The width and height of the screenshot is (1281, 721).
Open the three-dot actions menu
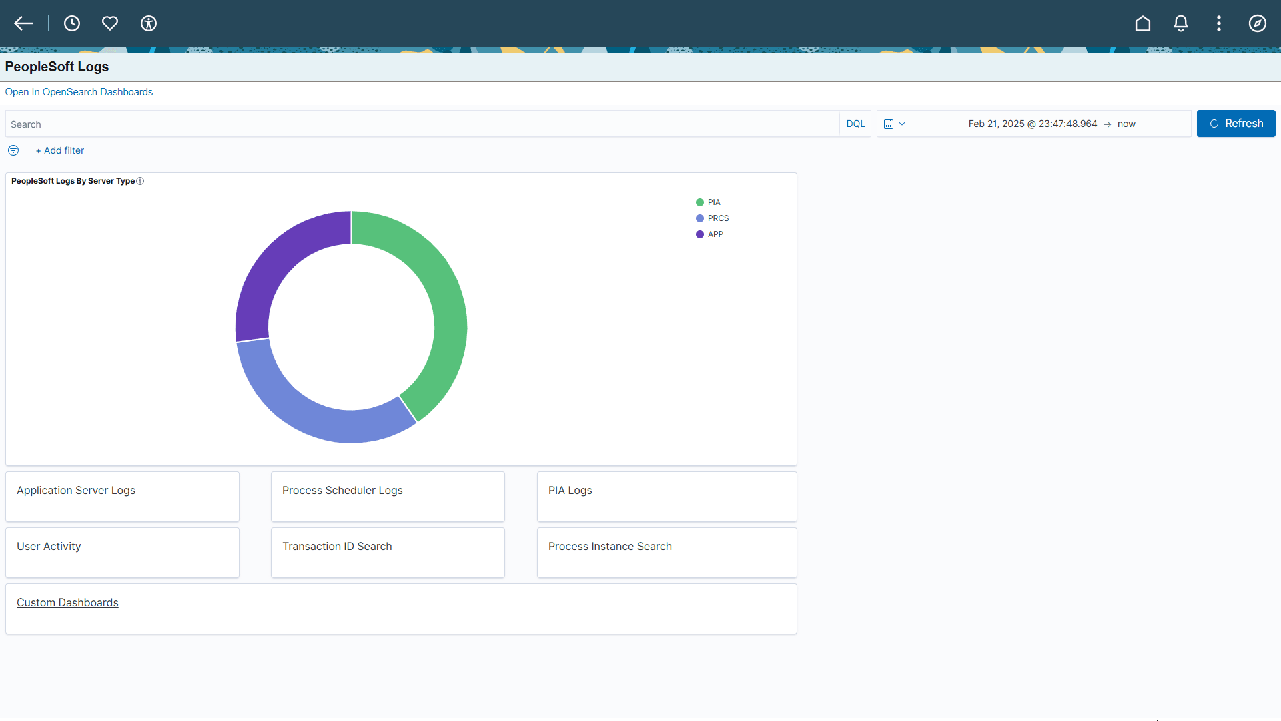pos(1219,23)
